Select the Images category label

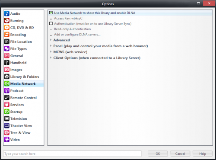coord(16,70)
